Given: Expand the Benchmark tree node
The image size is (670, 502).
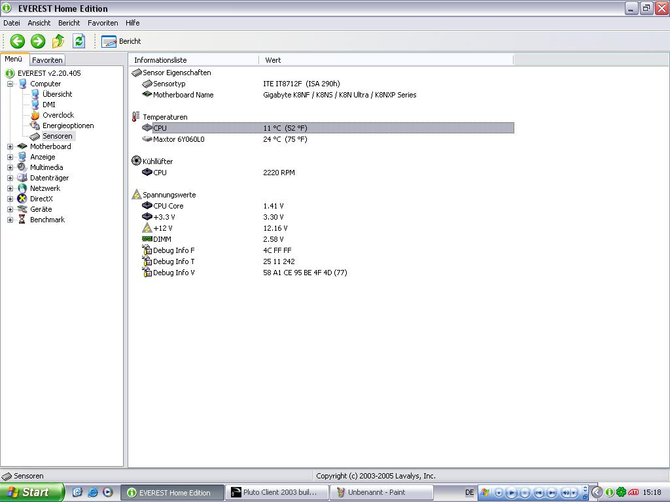Looking at the screenshot, I should [x=10, y=220].
